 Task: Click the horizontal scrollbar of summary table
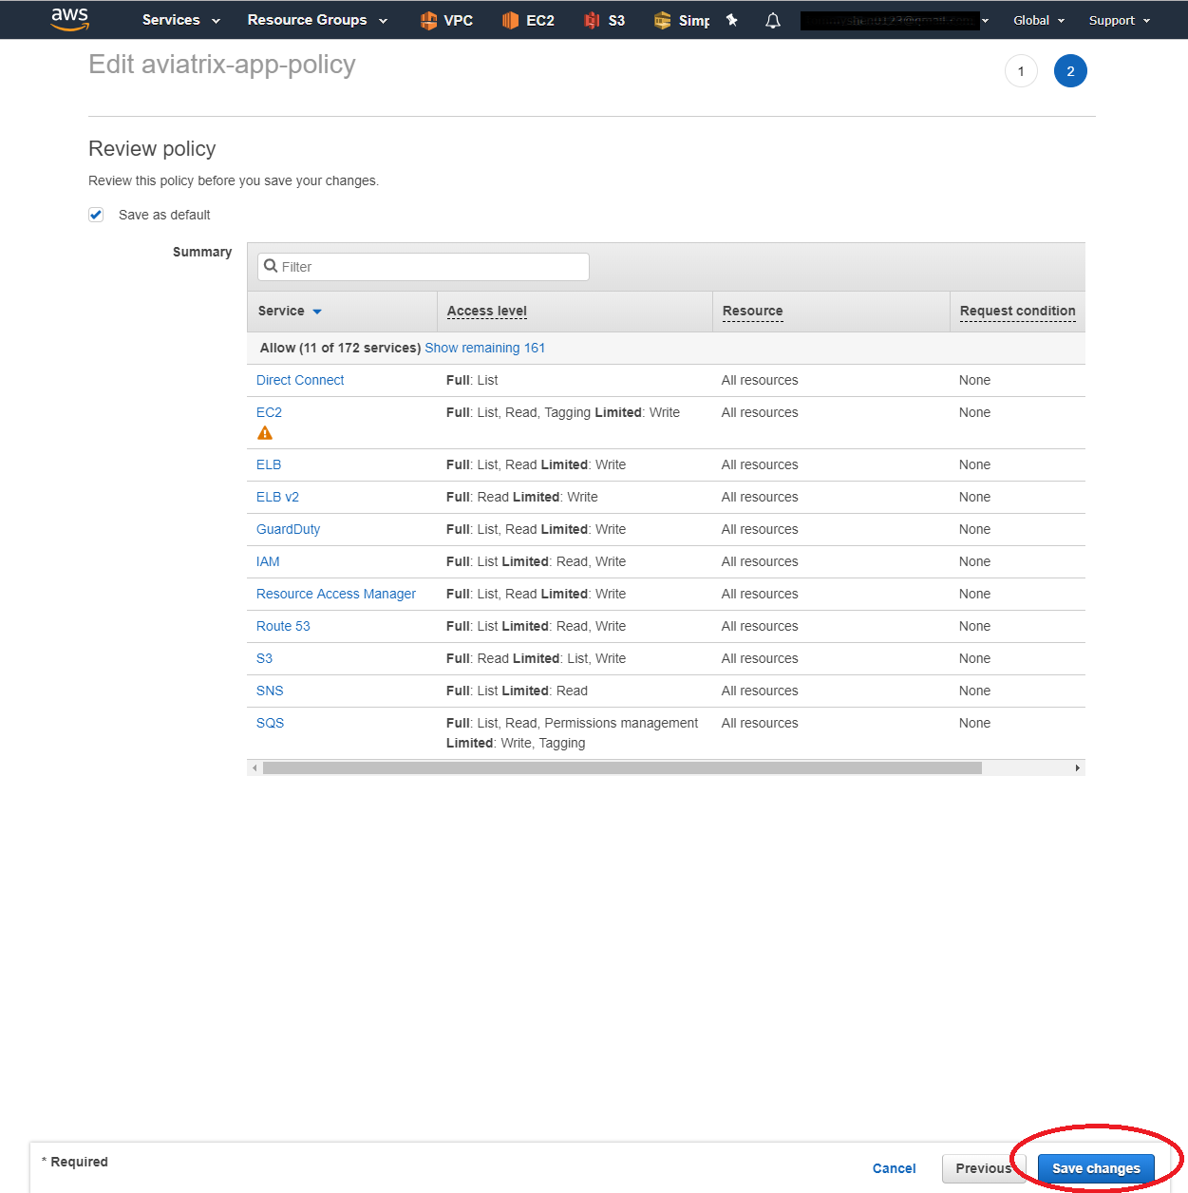[x=622, y=767]
